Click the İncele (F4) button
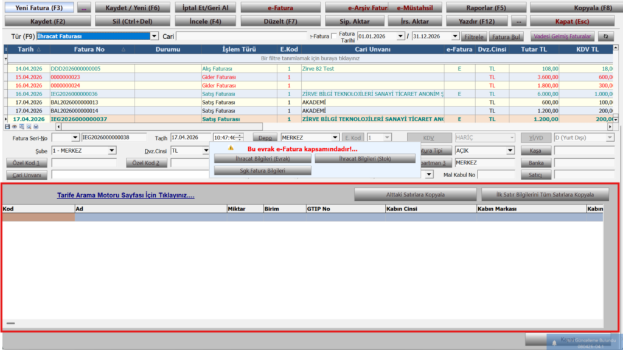 coord(205,21)
